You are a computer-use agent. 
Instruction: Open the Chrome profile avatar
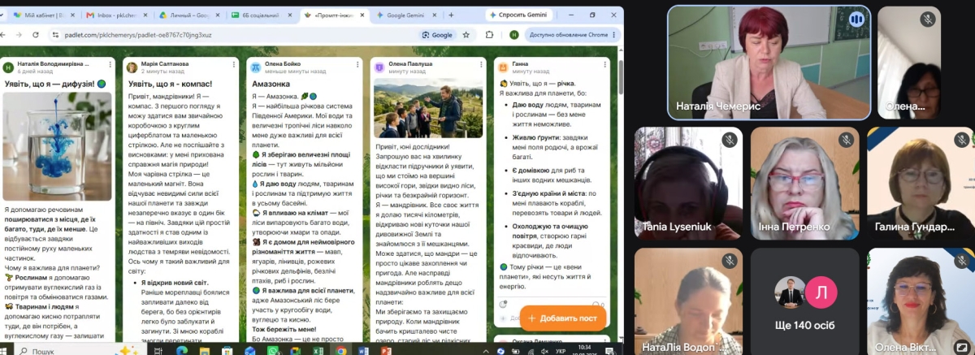click(513, 35)
